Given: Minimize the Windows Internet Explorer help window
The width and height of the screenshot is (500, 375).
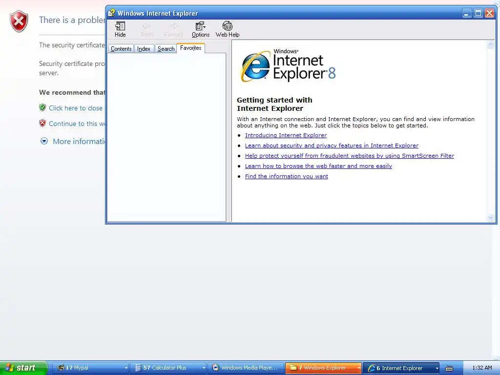Looking at the screenshot, I should click(x=466, y=13).
